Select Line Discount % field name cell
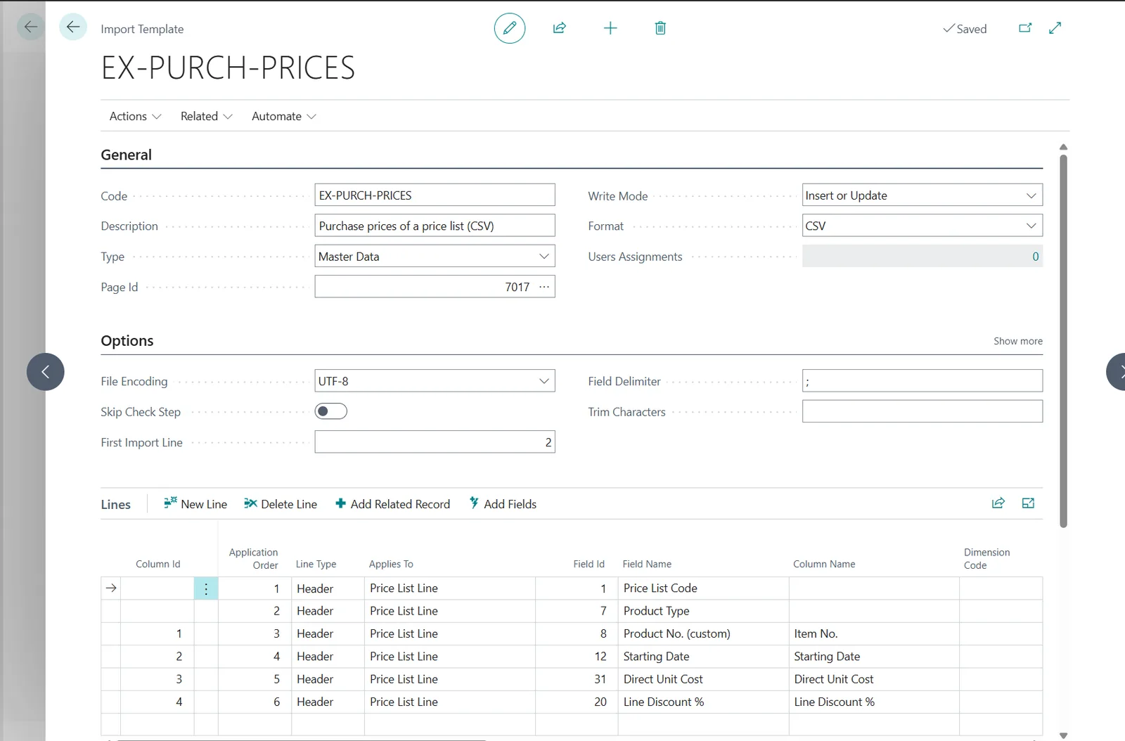The height and width of the screenshot is (741, 1125). pyautogui.click(x=703, y=702)
